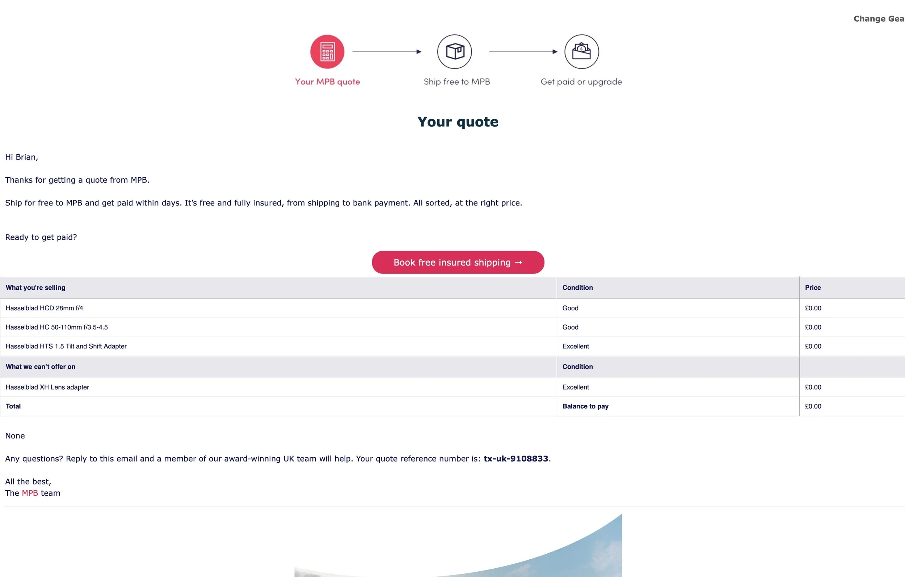The width and height of the screenshot is (905, 577).
Task: Click the Price column header
Action: [813, 288]
